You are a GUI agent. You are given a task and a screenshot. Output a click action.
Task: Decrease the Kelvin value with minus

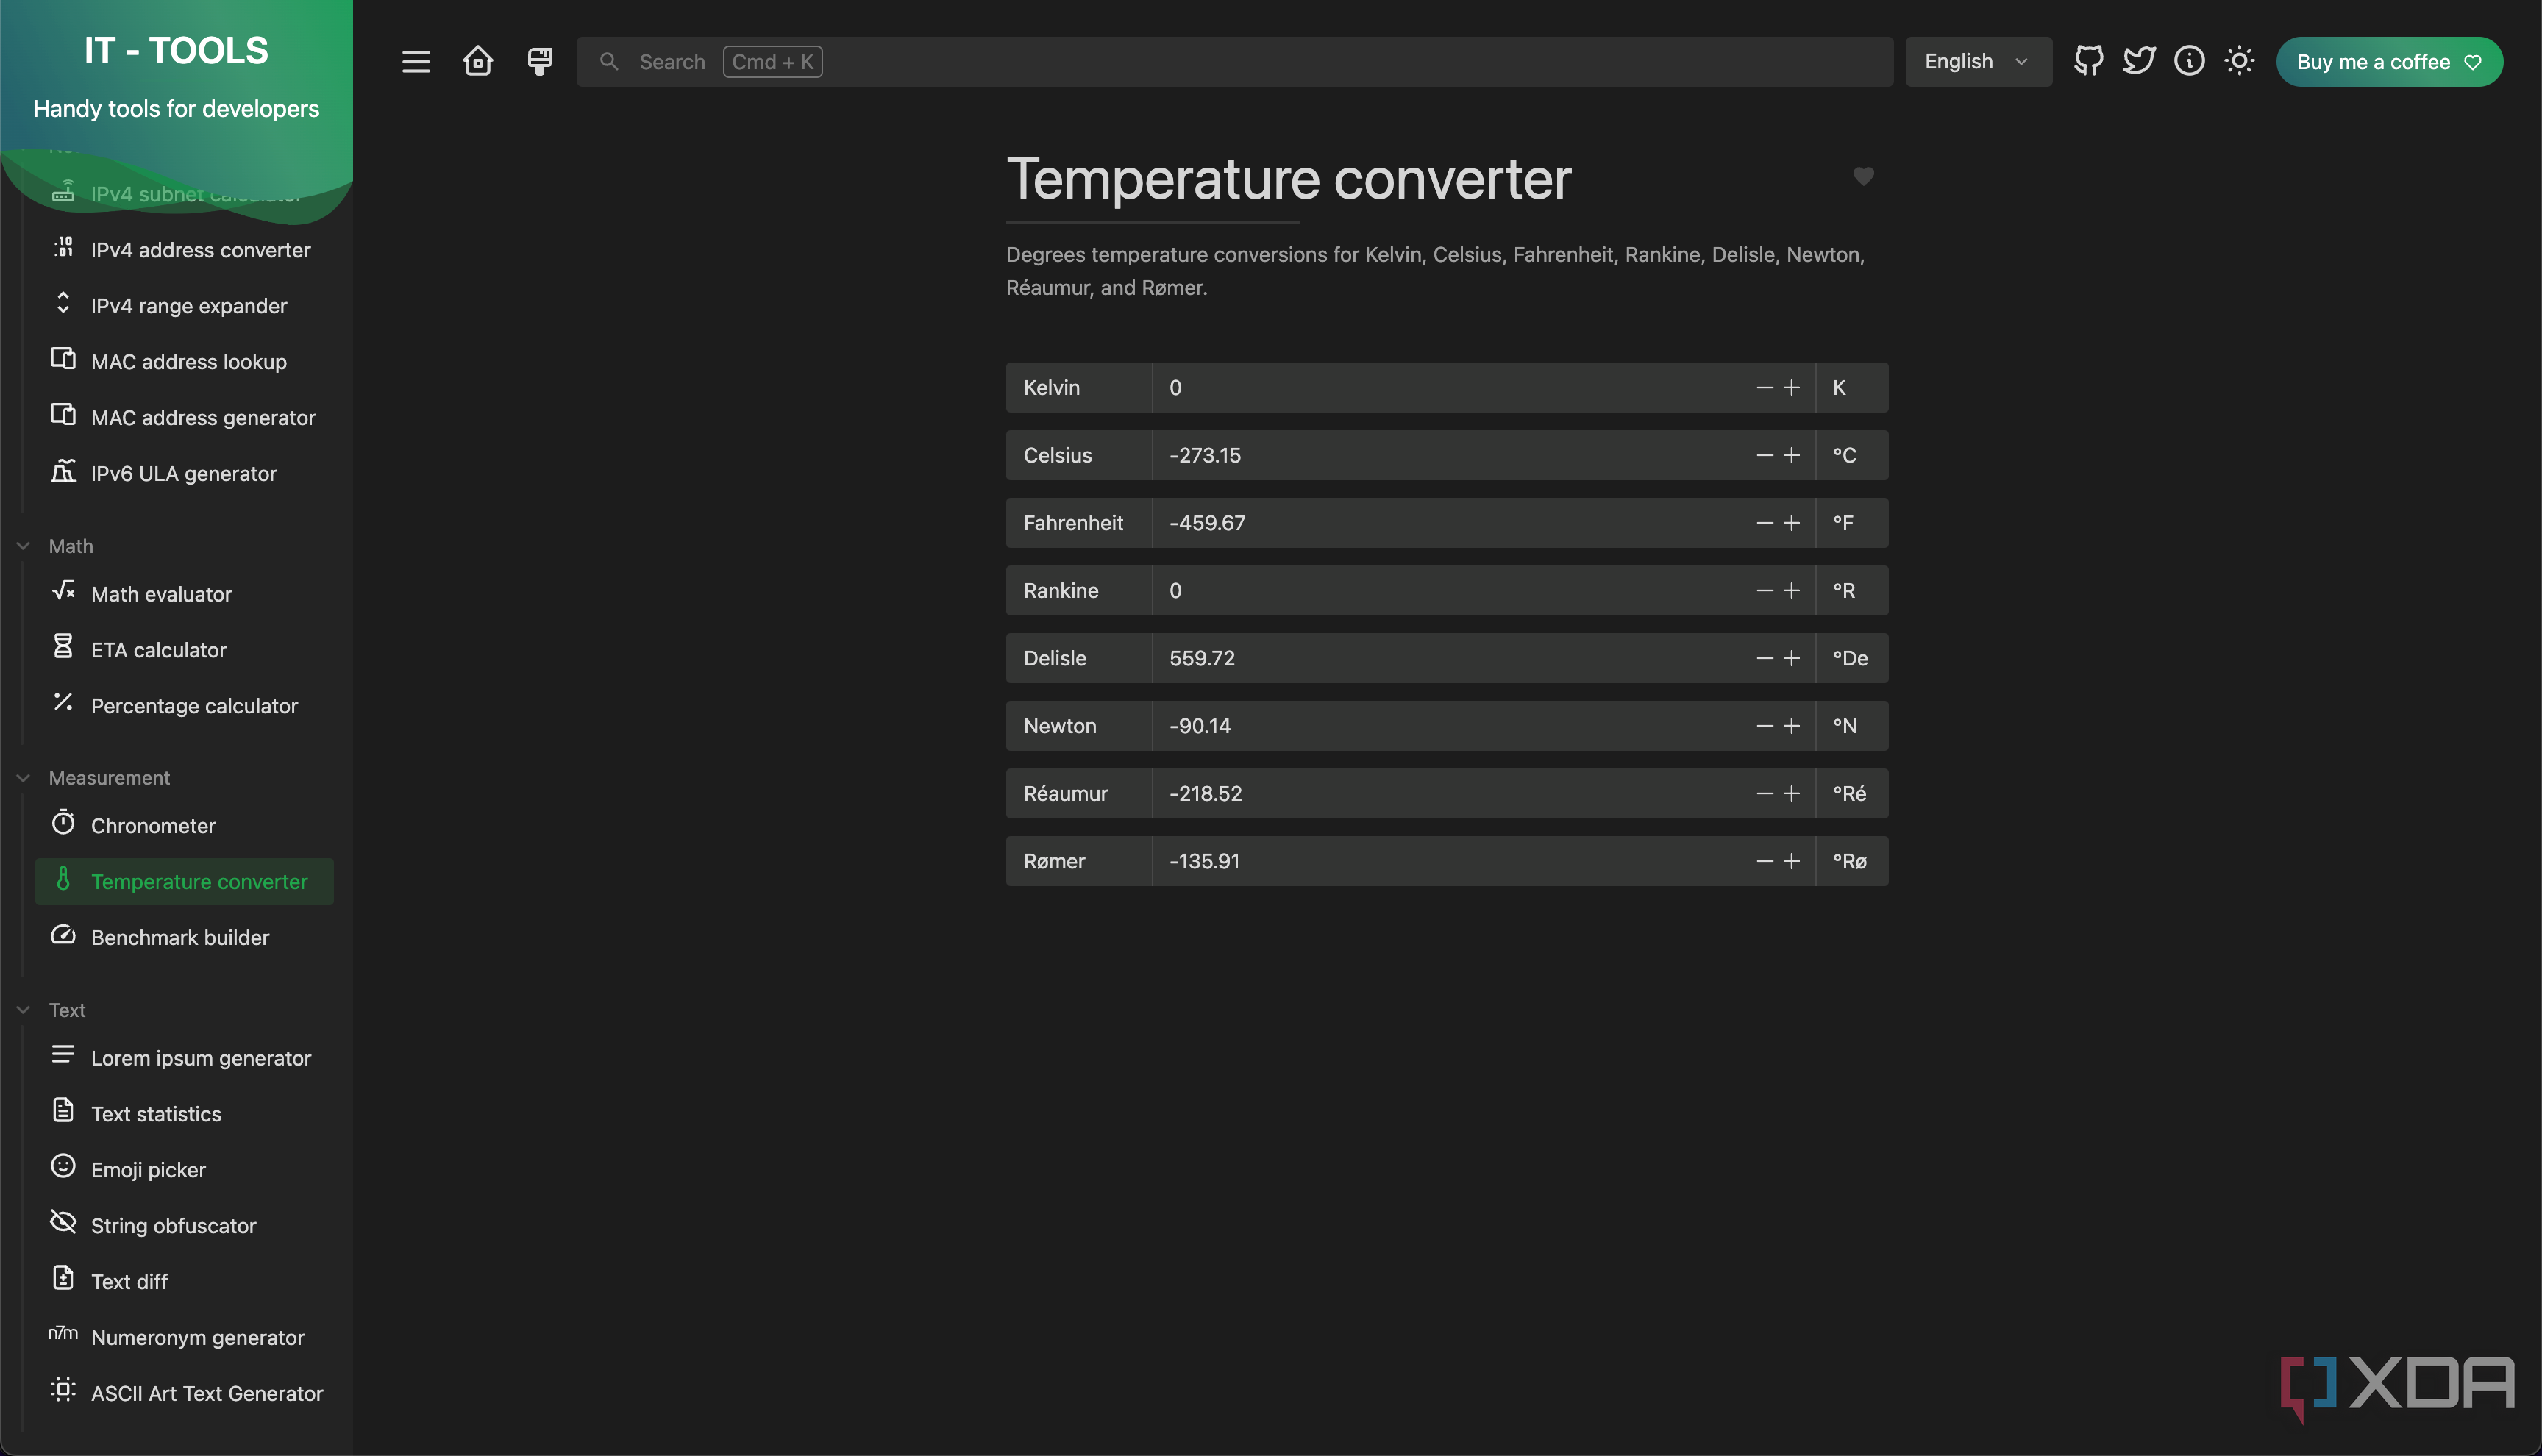click(x=1765, y=388)
